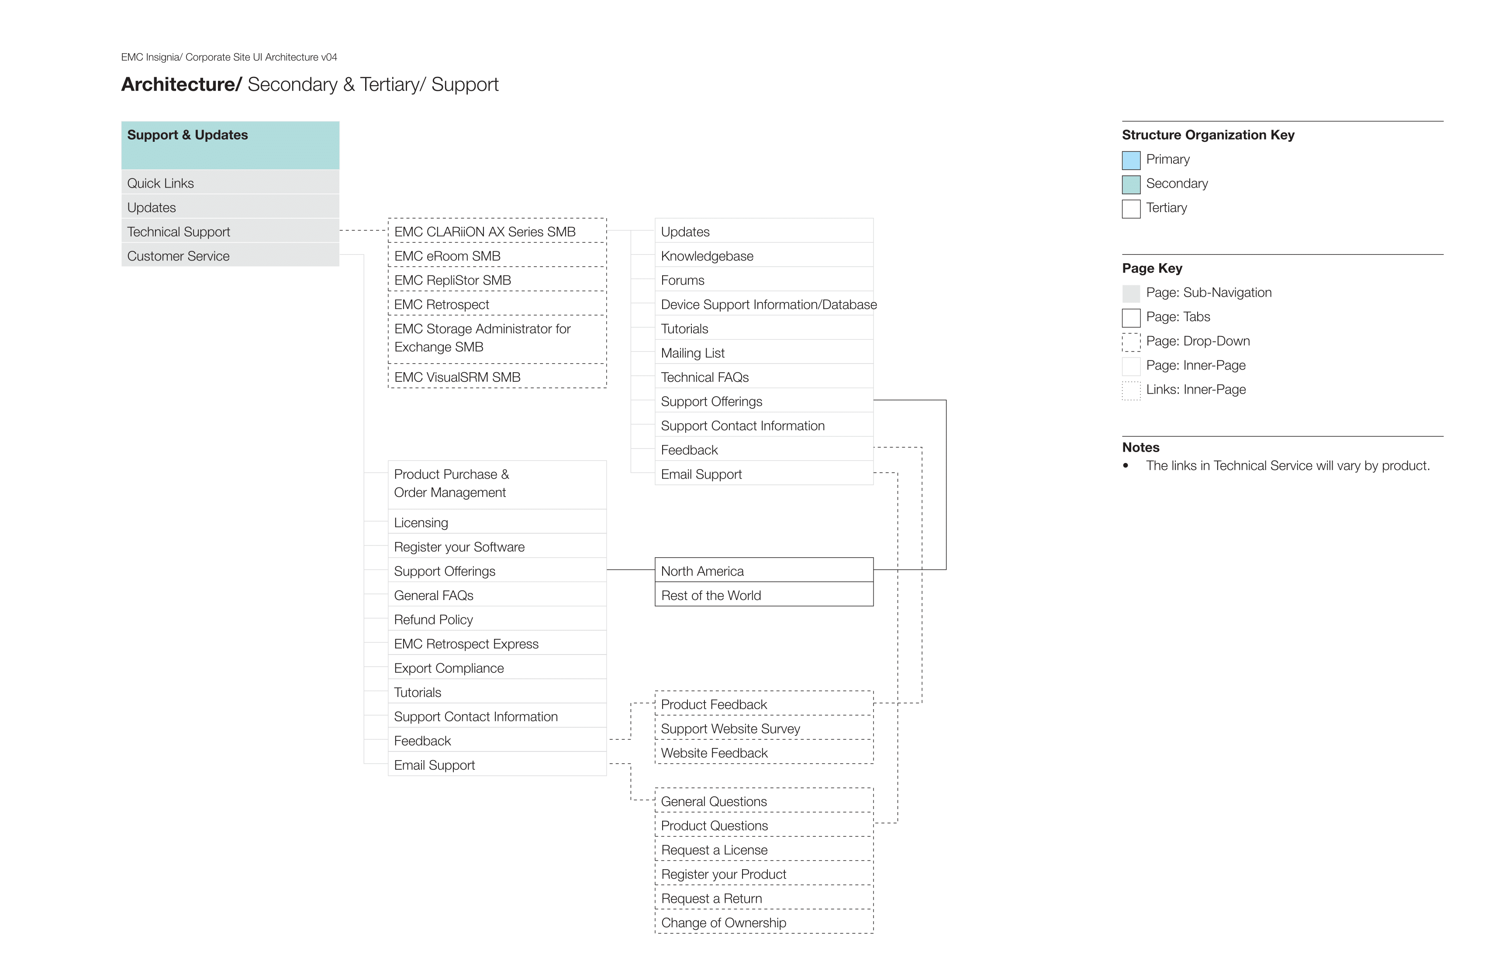This screenshot has width=1485, height=960.
Task: Pick Product Feedback from dashed drop-down
Action: (764, 704)
